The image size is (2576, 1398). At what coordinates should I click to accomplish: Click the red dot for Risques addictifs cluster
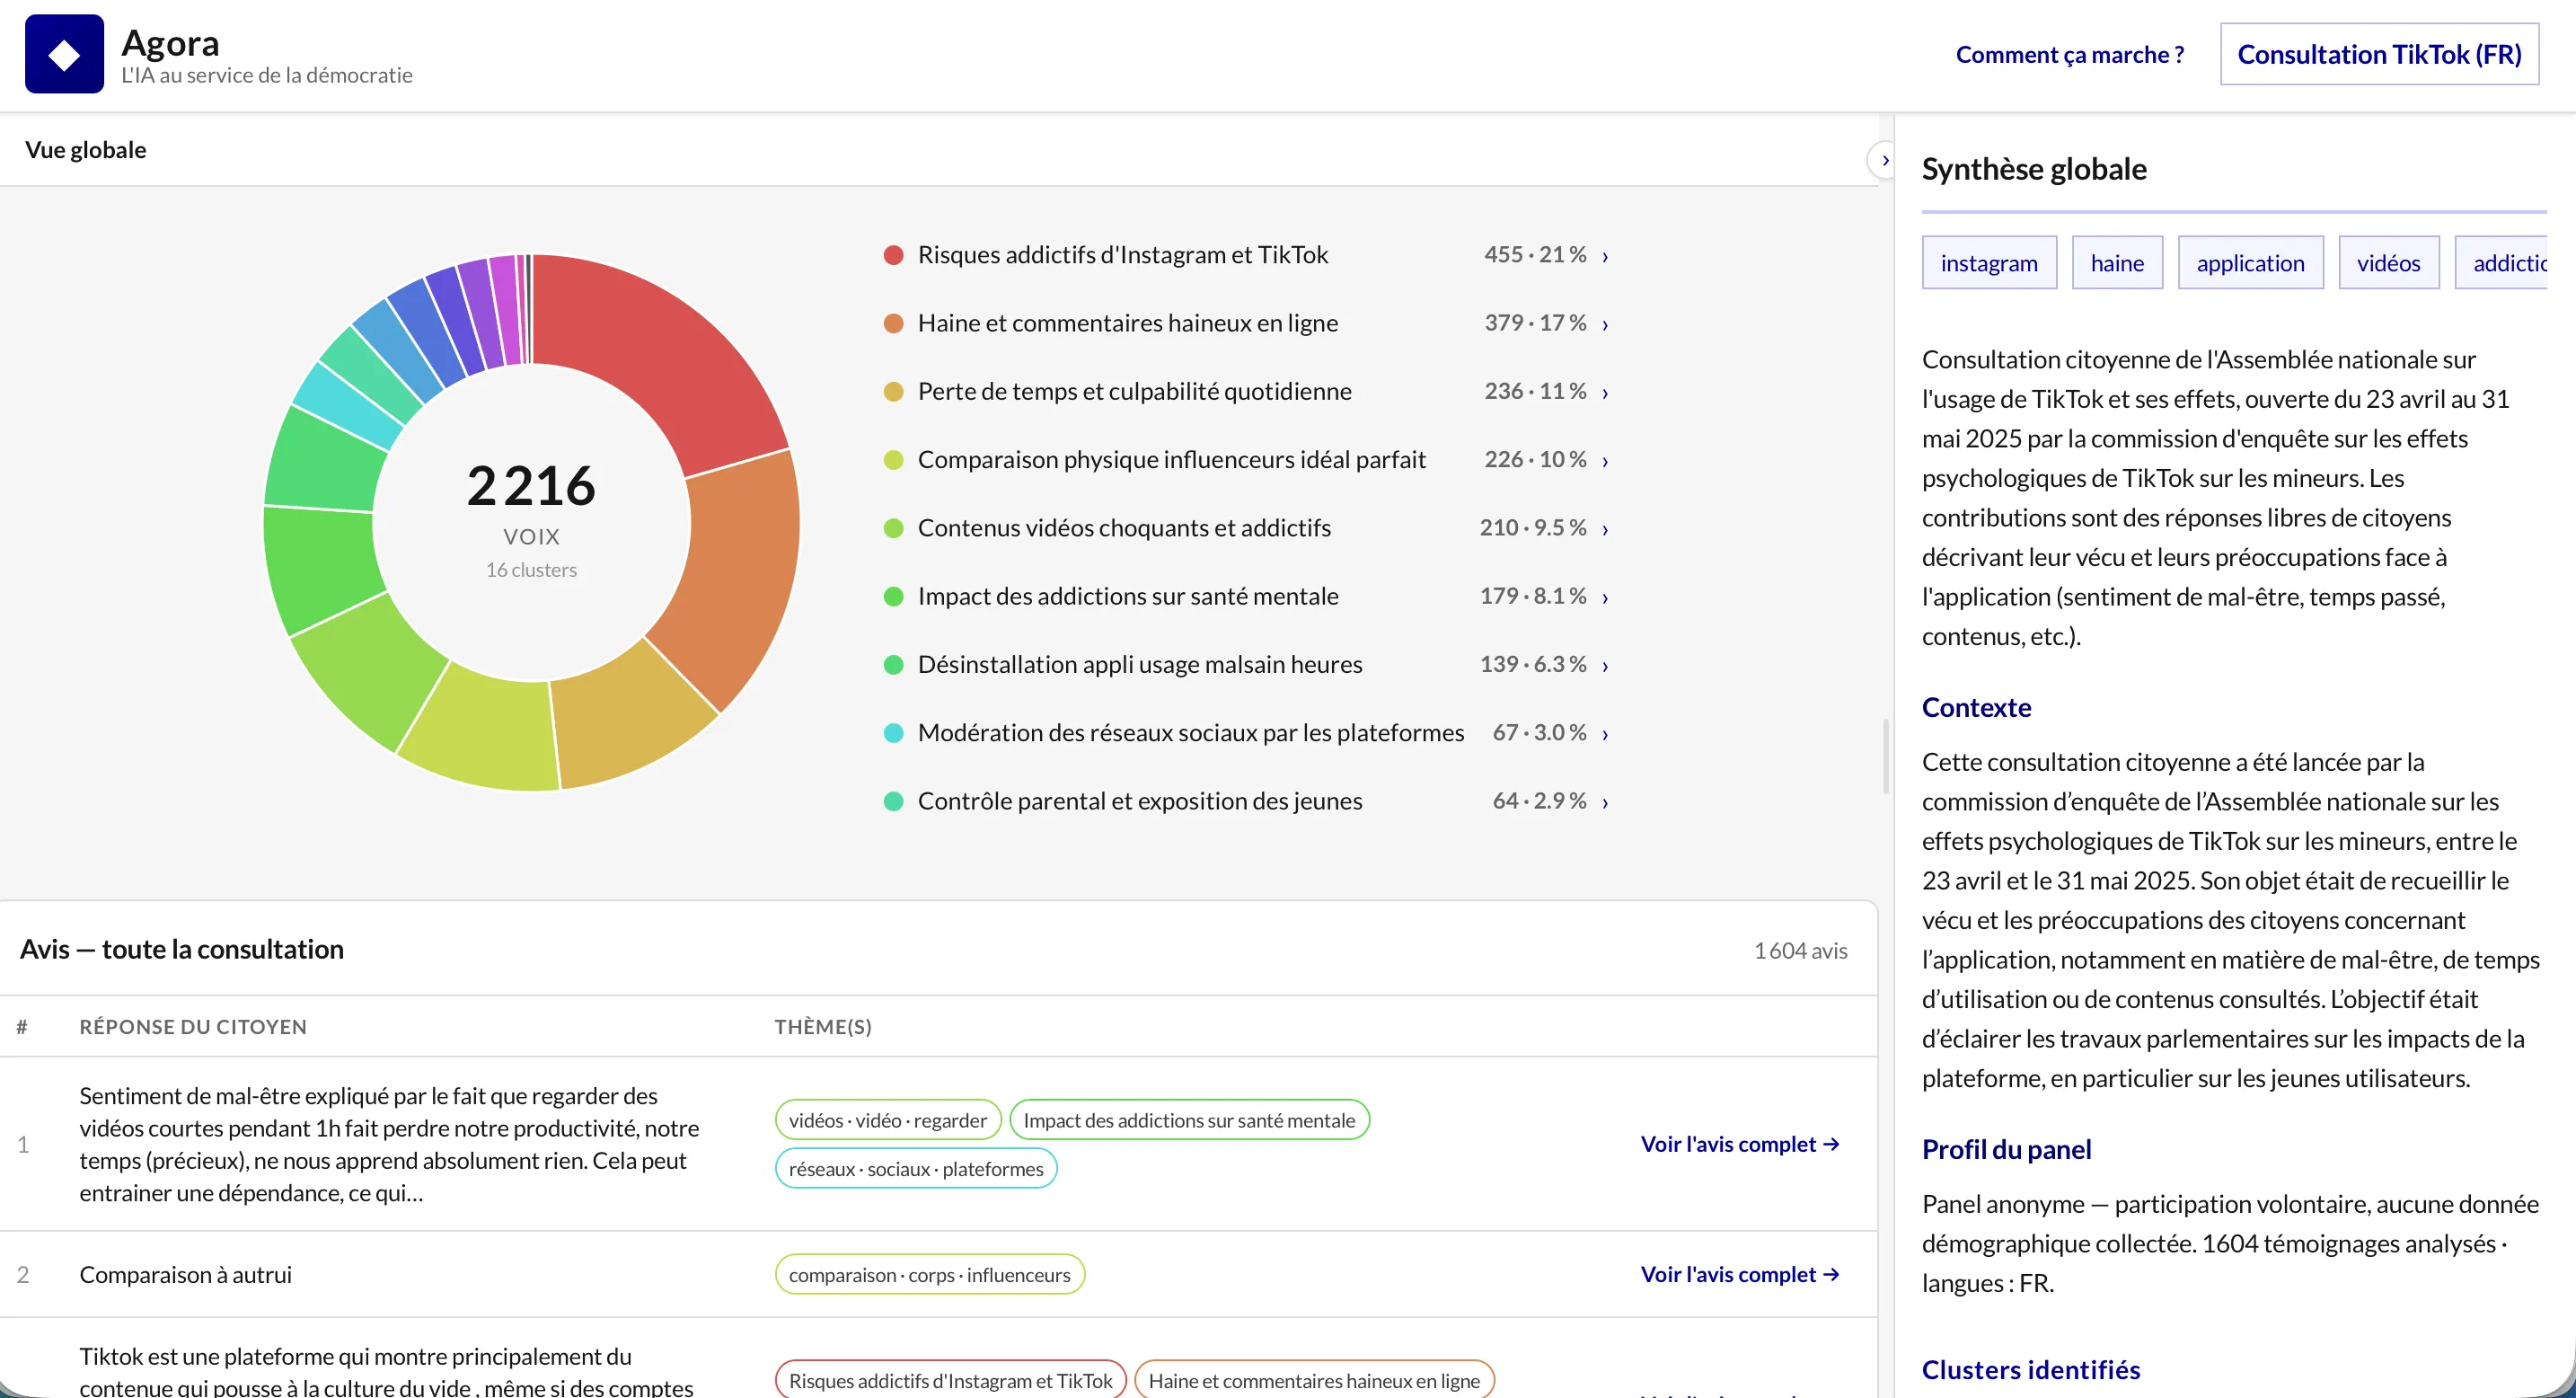[894, 255]
